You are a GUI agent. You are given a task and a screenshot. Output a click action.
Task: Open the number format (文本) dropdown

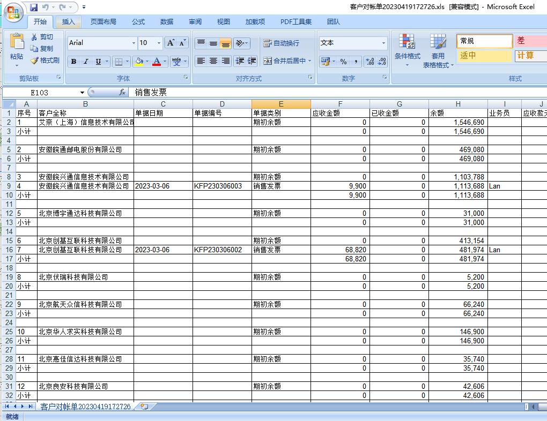coord(383,43)
